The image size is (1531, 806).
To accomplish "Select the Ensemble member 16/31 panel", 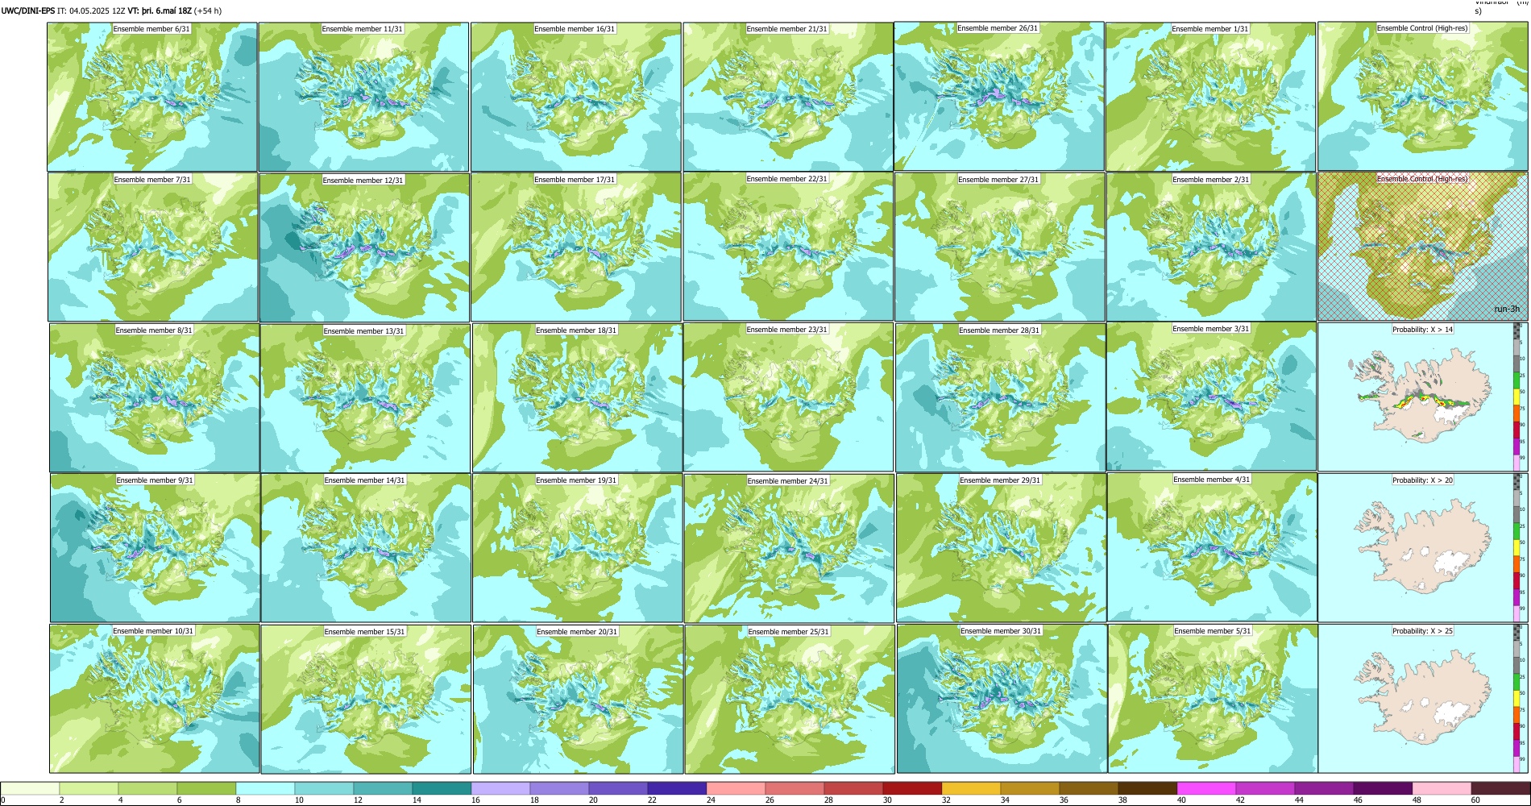I will pos(576,97).
